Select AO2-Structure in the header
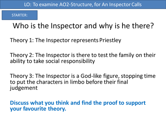166x124 pixels. pos(76,5)
